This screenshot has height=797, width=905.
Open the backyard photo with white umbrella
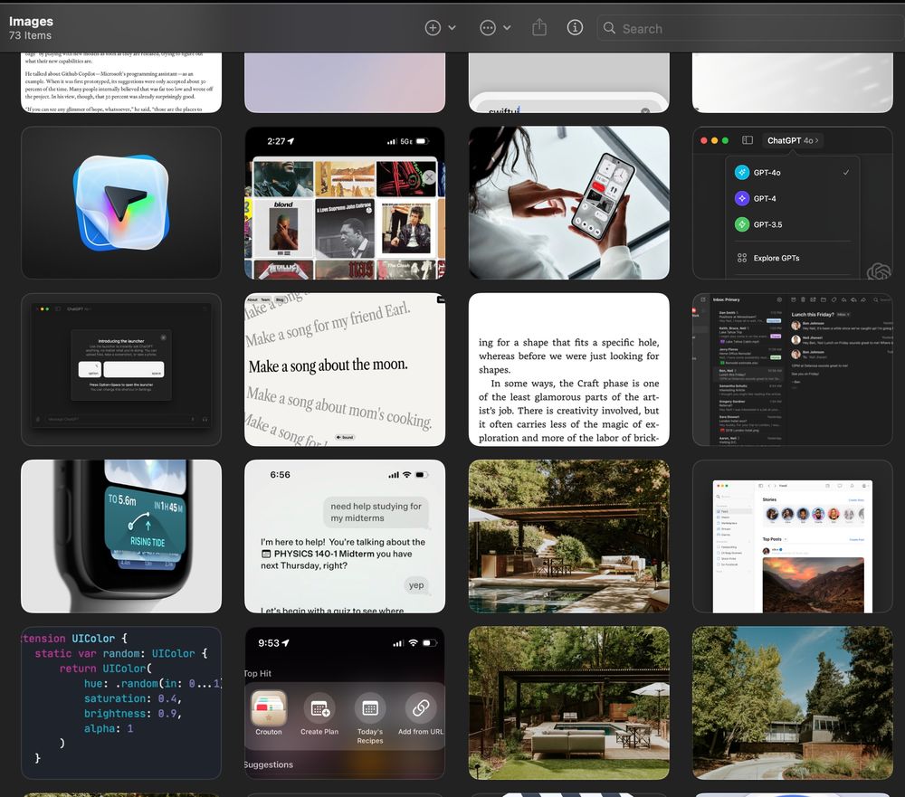point(569,703)
